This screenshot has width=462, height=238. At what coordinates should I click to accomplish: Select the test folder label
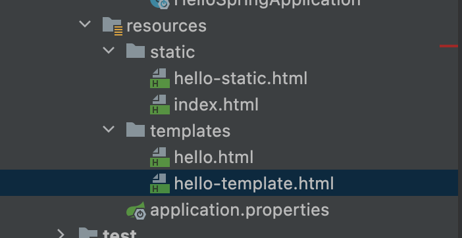(120, 234)
